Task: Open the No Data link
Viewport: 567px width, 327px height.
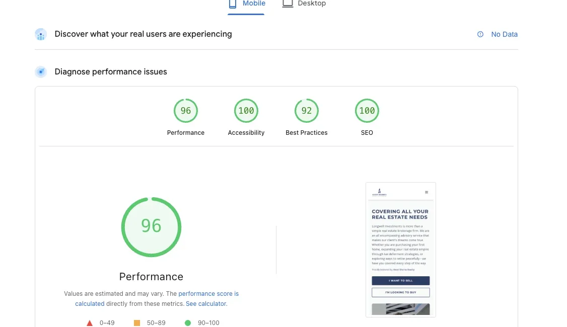Action: (505, 34)
